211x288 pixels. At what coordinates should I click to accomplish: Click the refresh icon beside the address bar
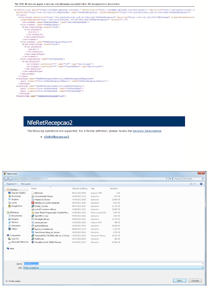click(170, 178)
